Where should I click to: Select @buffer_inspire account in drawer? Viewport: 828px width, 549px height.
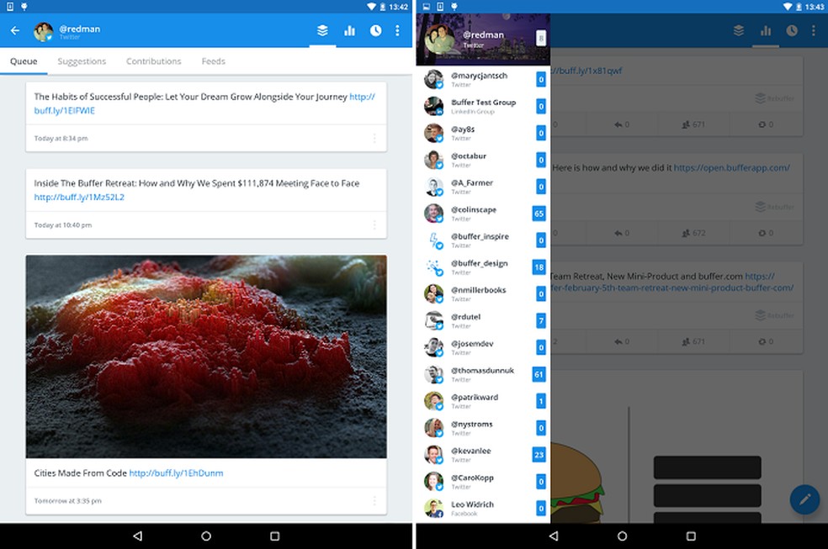point(483,240)
